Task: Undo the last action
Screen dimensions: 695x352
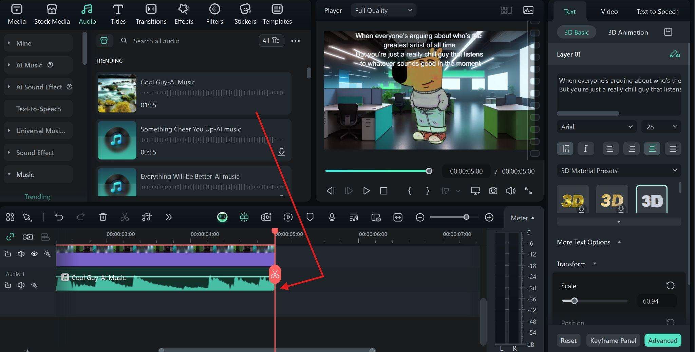Action: point(59,217)
